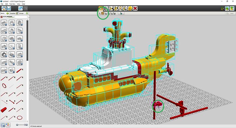Toggle select-by-color mode
Image resolution: width=236 pixels, height=128 pixels.
pyautogui.click(x=108, y=13)
